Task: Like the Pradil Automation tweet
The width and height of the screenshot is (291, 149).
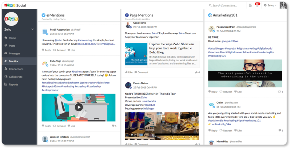Action: 71,50
